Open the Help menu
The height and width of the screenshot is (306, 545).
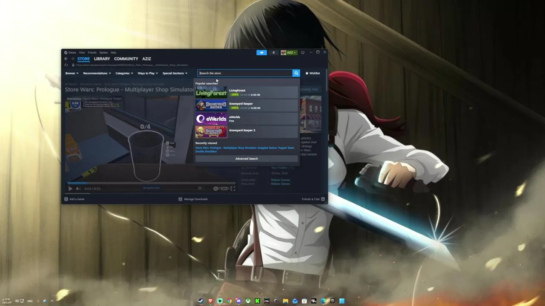click(113, 53)
